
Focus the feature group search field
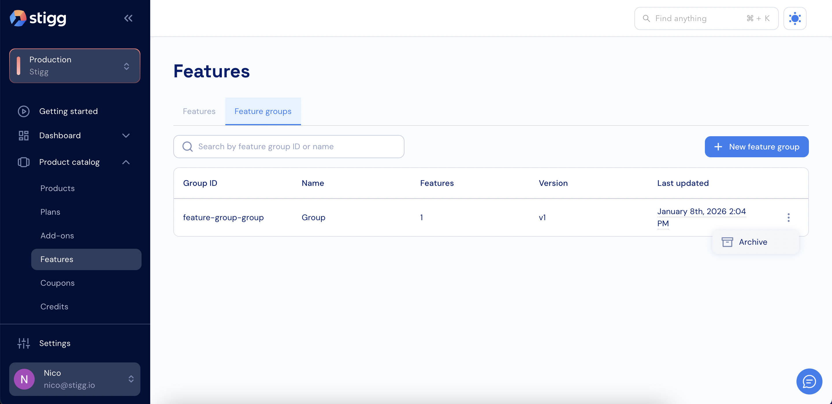pos(288,147)
